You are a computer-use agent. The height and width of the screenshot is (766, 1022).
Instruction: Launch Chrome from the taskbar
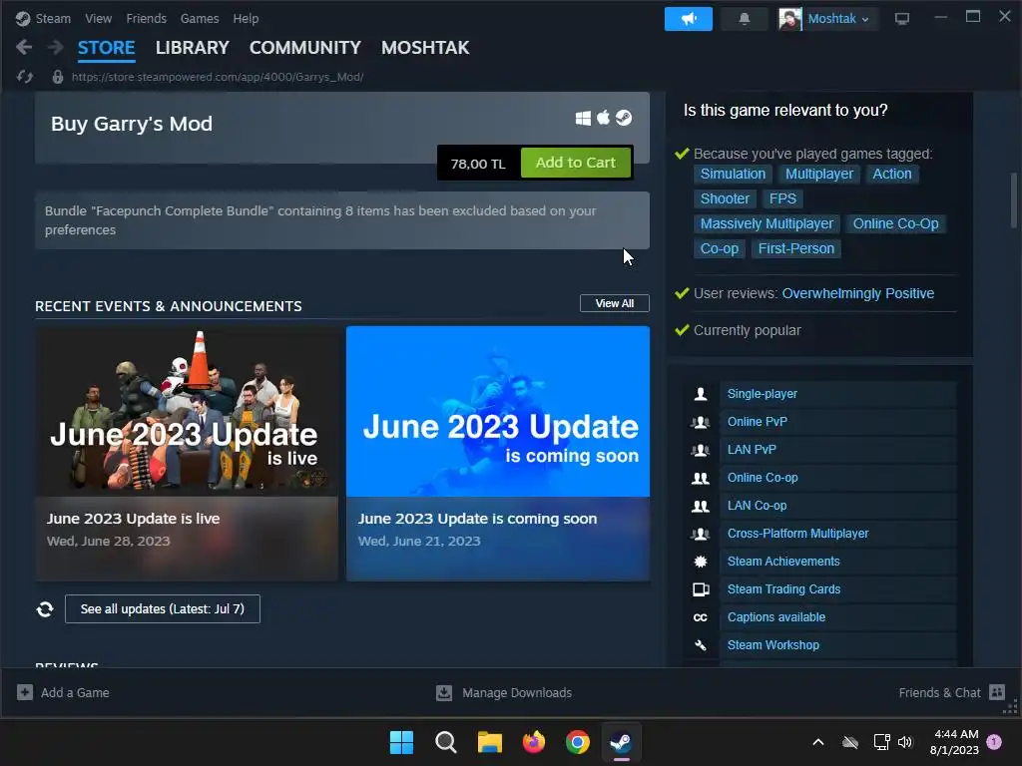[x=578, y=742]
